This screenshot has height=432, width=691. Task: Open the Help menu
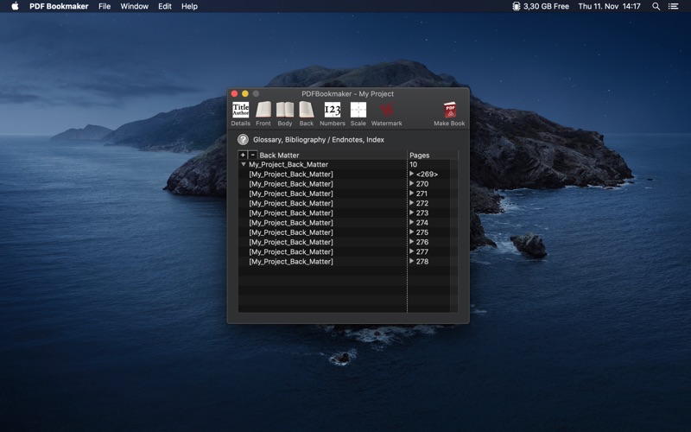click(189, 6)
